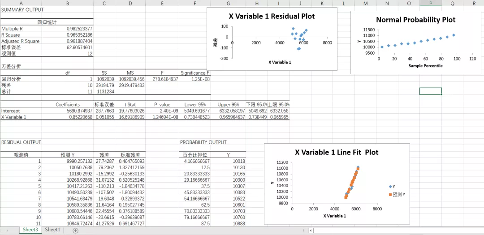
Task: Select the X Variable 1 Residual Plot title
Action: pyautogui.click(x=272, y=17)
